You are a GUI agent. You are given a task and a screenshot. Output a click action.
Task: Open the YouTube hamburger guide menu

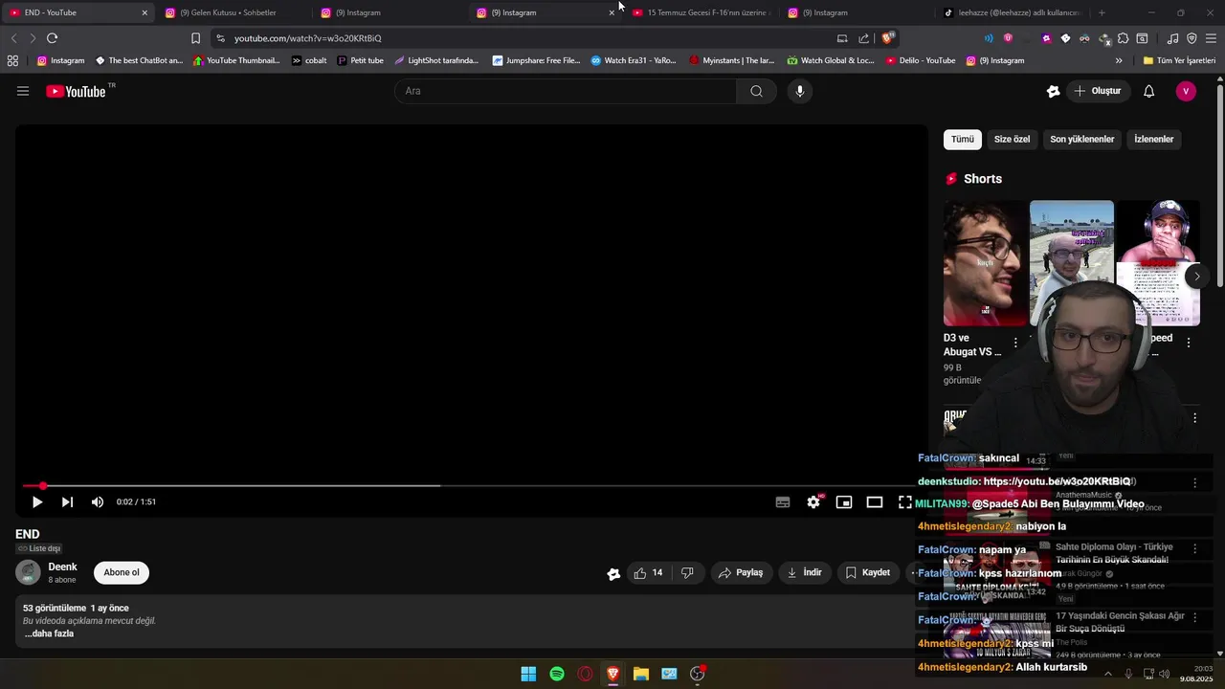[x=23, y=91]
